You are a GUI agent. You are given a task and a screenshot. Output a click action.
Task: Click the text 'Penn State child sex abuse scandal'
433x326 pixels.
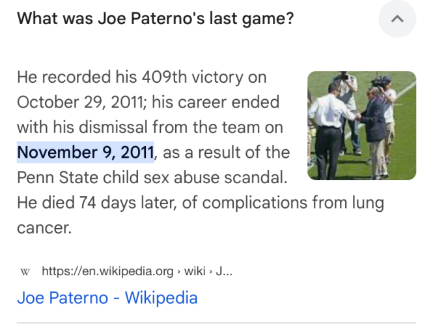click(x=151, y=177)
